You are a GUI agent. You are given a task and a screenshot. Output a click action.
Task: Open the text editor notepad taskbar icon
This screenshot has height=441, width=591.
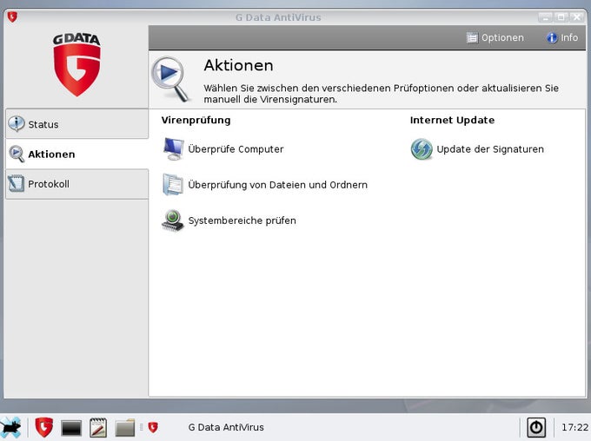click(x=98, y=427)
